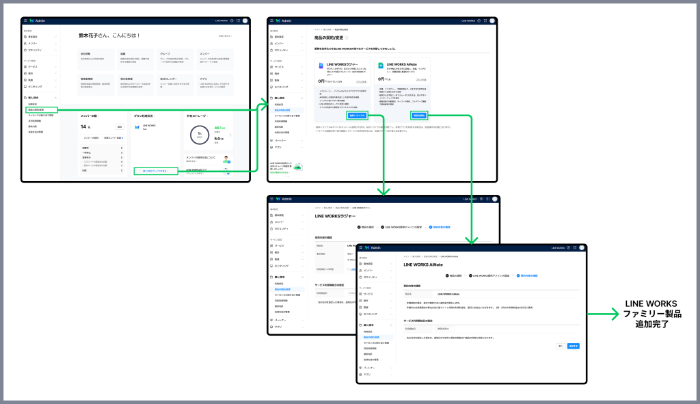Click the purple LINE WORKS ラジャー product icon
Viewport: 700px width, 404px height.
(321, 67)
